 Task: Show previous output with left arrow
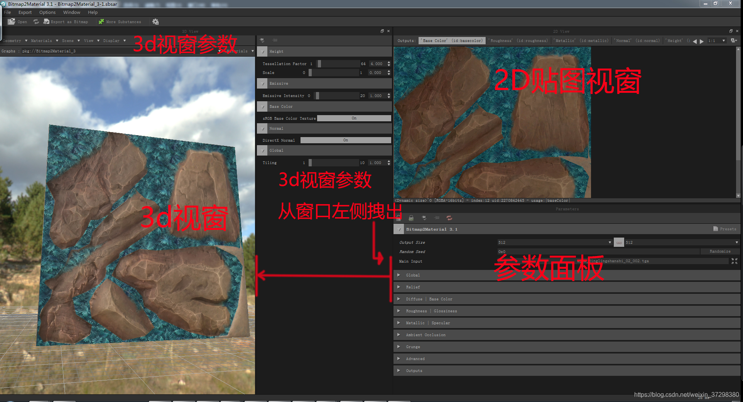click(x=695, y=41)
